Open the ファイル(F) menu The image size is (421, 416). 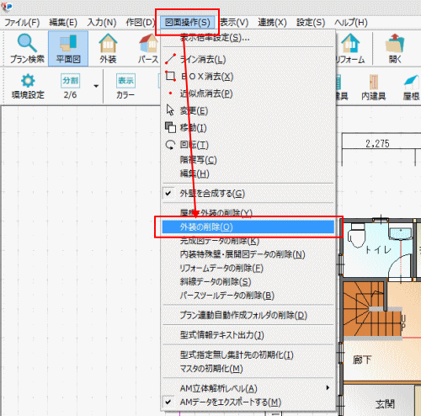click(x=22, y=23)
